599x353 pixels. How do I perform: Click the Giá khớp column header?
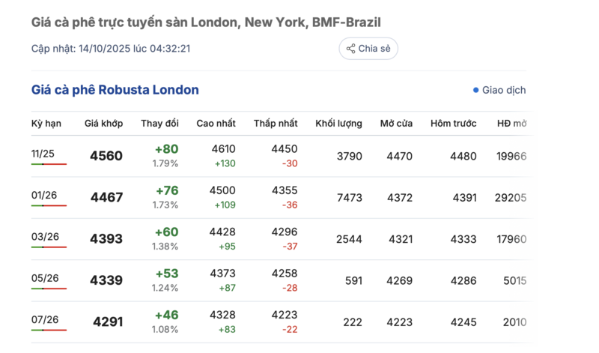(x=103, y=123)
